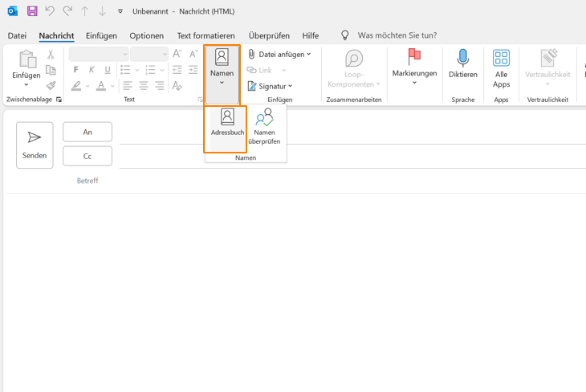Apply numbered list formatting

pos(150,70)
